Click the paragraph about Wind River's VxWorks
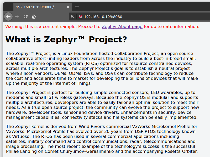This screenshot has height=157, width=210. pos(101,139)
